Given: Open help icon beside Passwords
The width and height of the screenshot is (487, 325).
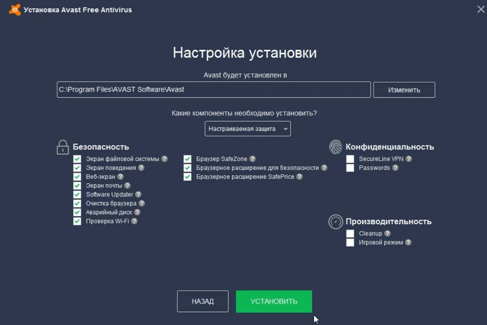Looking at the screenshot, I should [395, 168].
